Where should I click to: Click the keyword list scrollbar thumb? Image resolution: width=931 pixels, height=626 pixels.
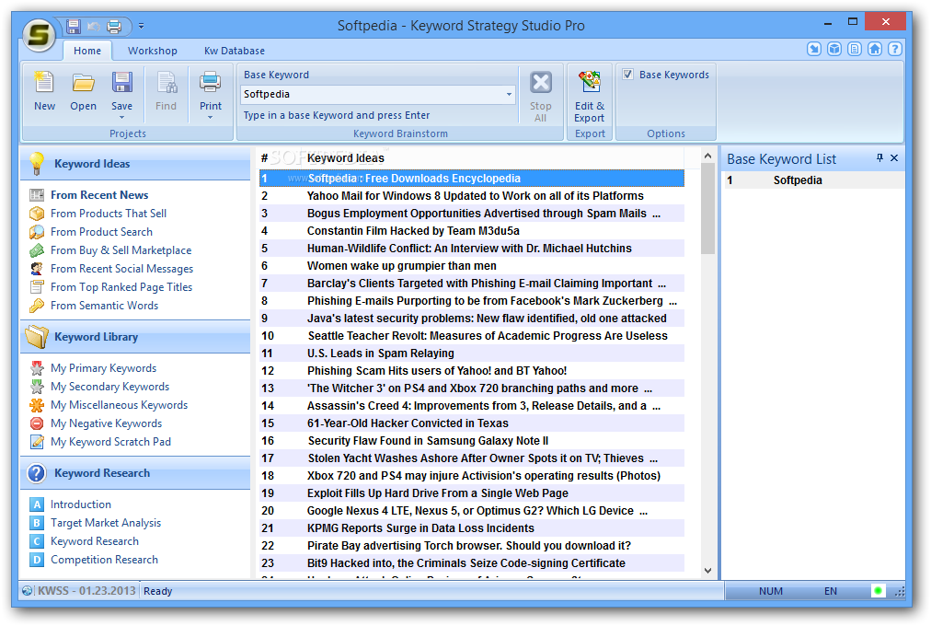(707, 209)
